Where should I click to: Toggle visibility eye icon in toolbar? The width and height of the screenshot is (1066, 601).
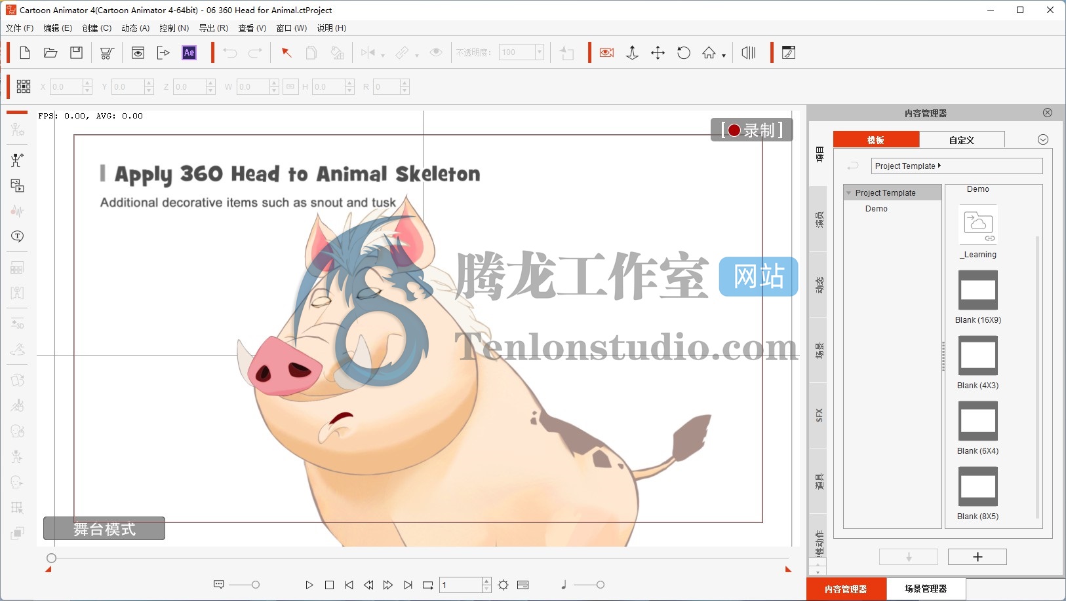(x=436, y=53)
